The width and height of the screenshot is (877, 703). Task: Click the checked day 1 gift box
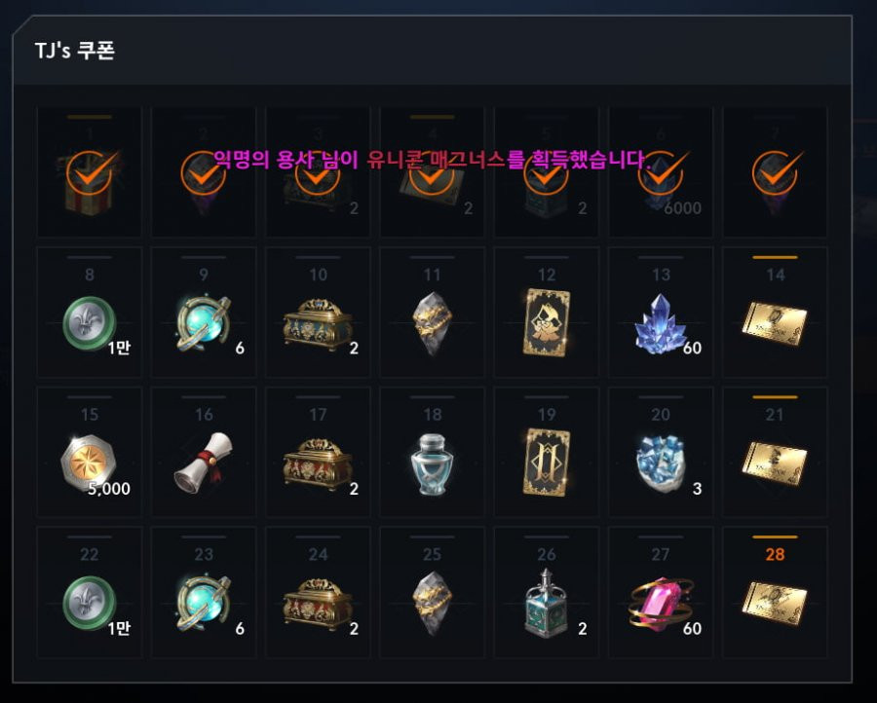90,172
